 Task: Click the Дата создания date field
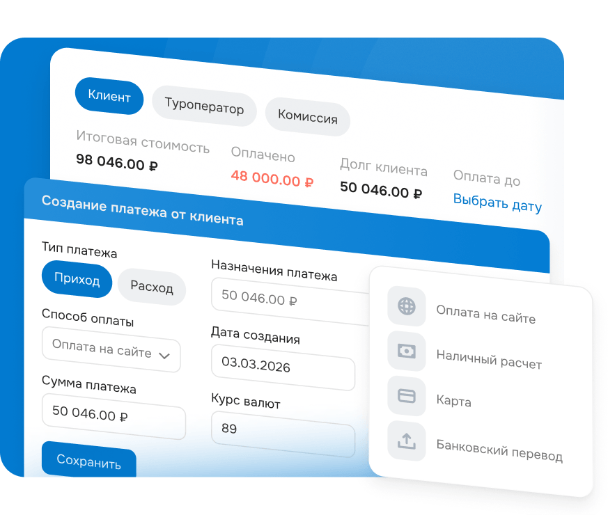(x=282, y=365)
